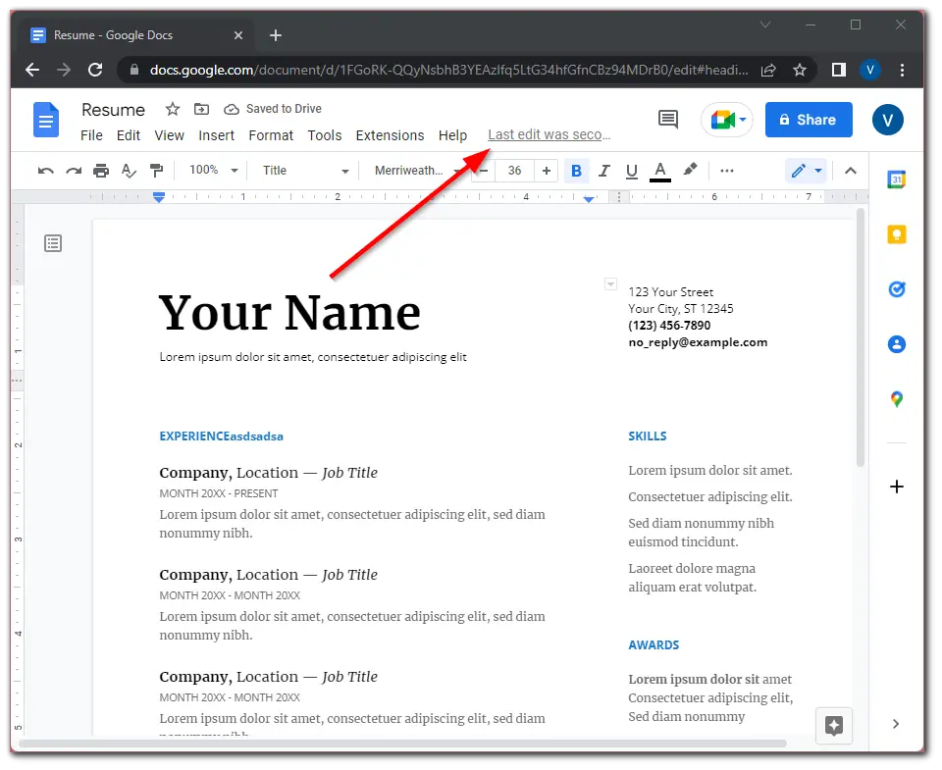
Task: Click the Highlight color tool
Action: tap(690, 170)
